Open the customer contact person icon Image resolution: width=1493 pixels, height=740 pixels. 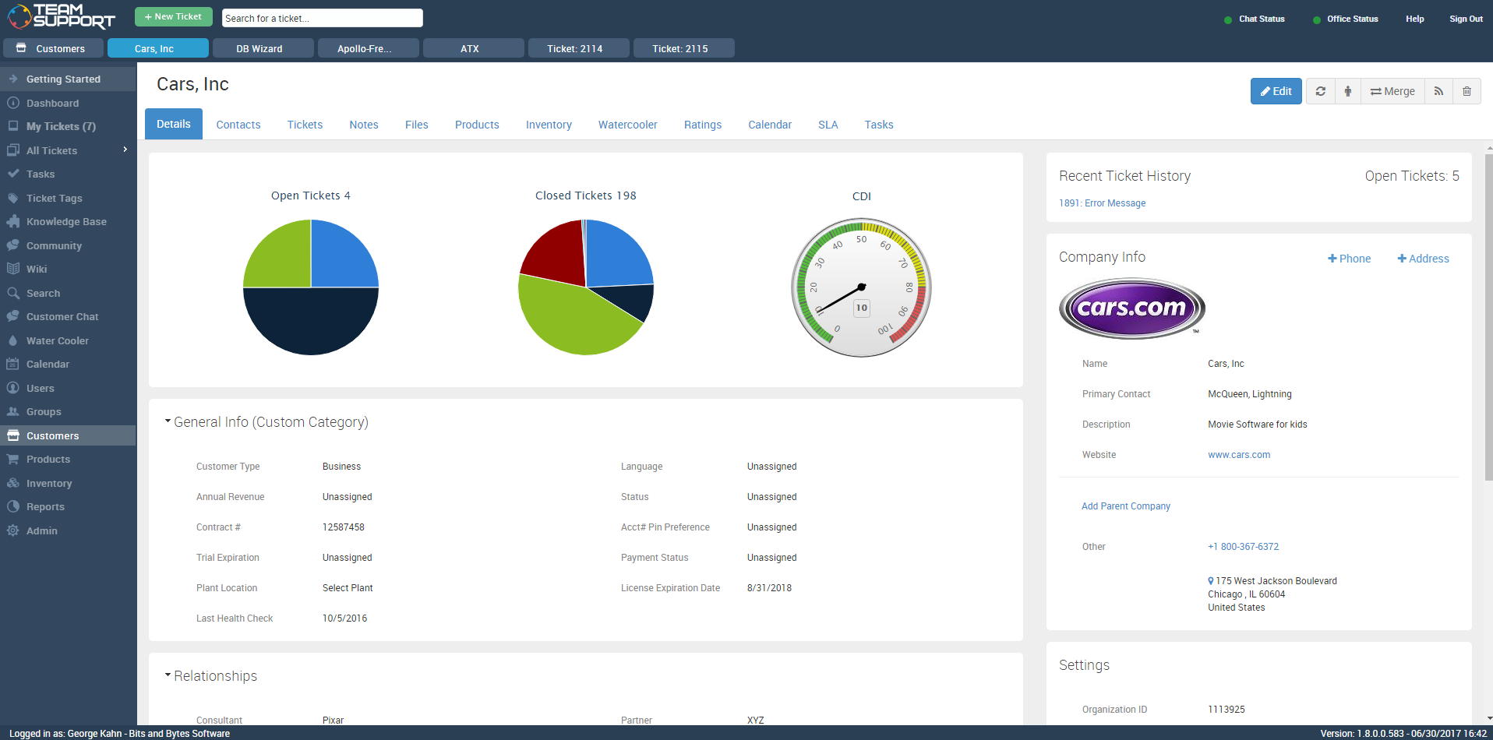point(1347,91)
